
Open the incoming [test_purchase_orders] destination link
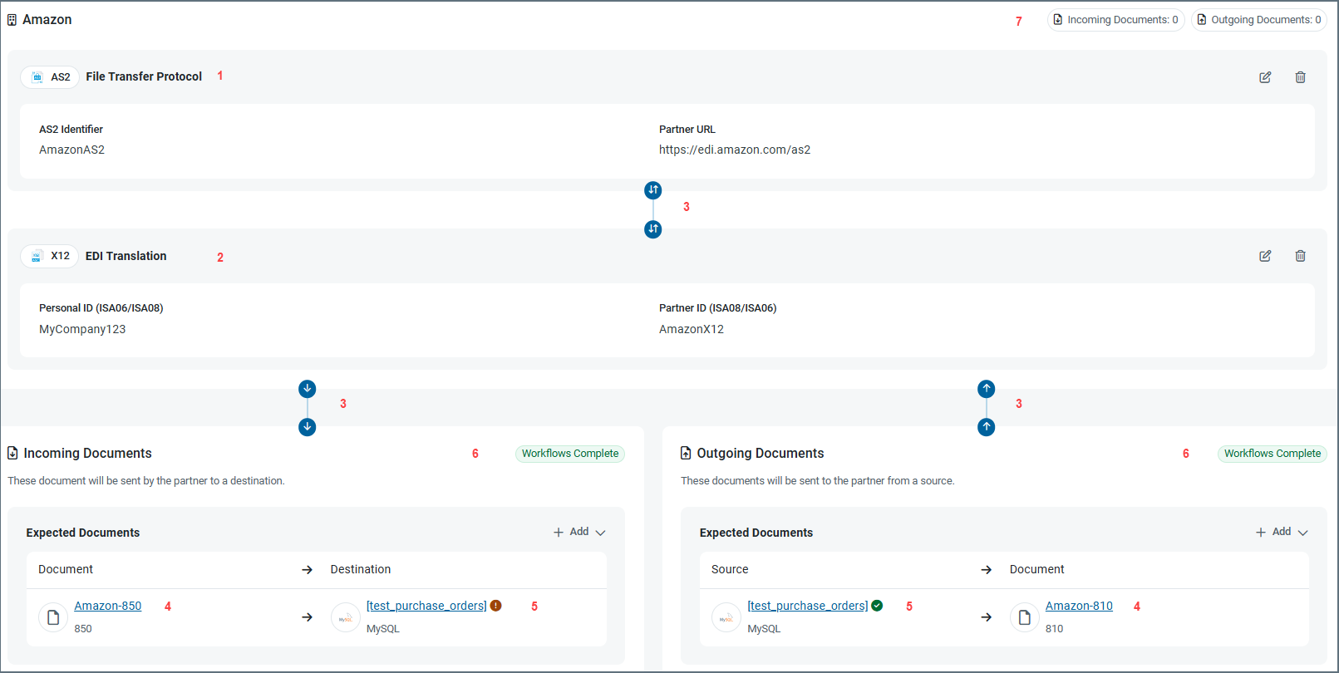[x=426, y=606]
